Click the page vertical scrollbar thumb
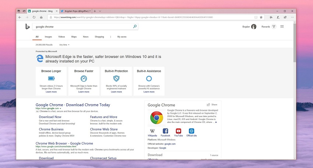313x168 pixels. click(295, 43)
